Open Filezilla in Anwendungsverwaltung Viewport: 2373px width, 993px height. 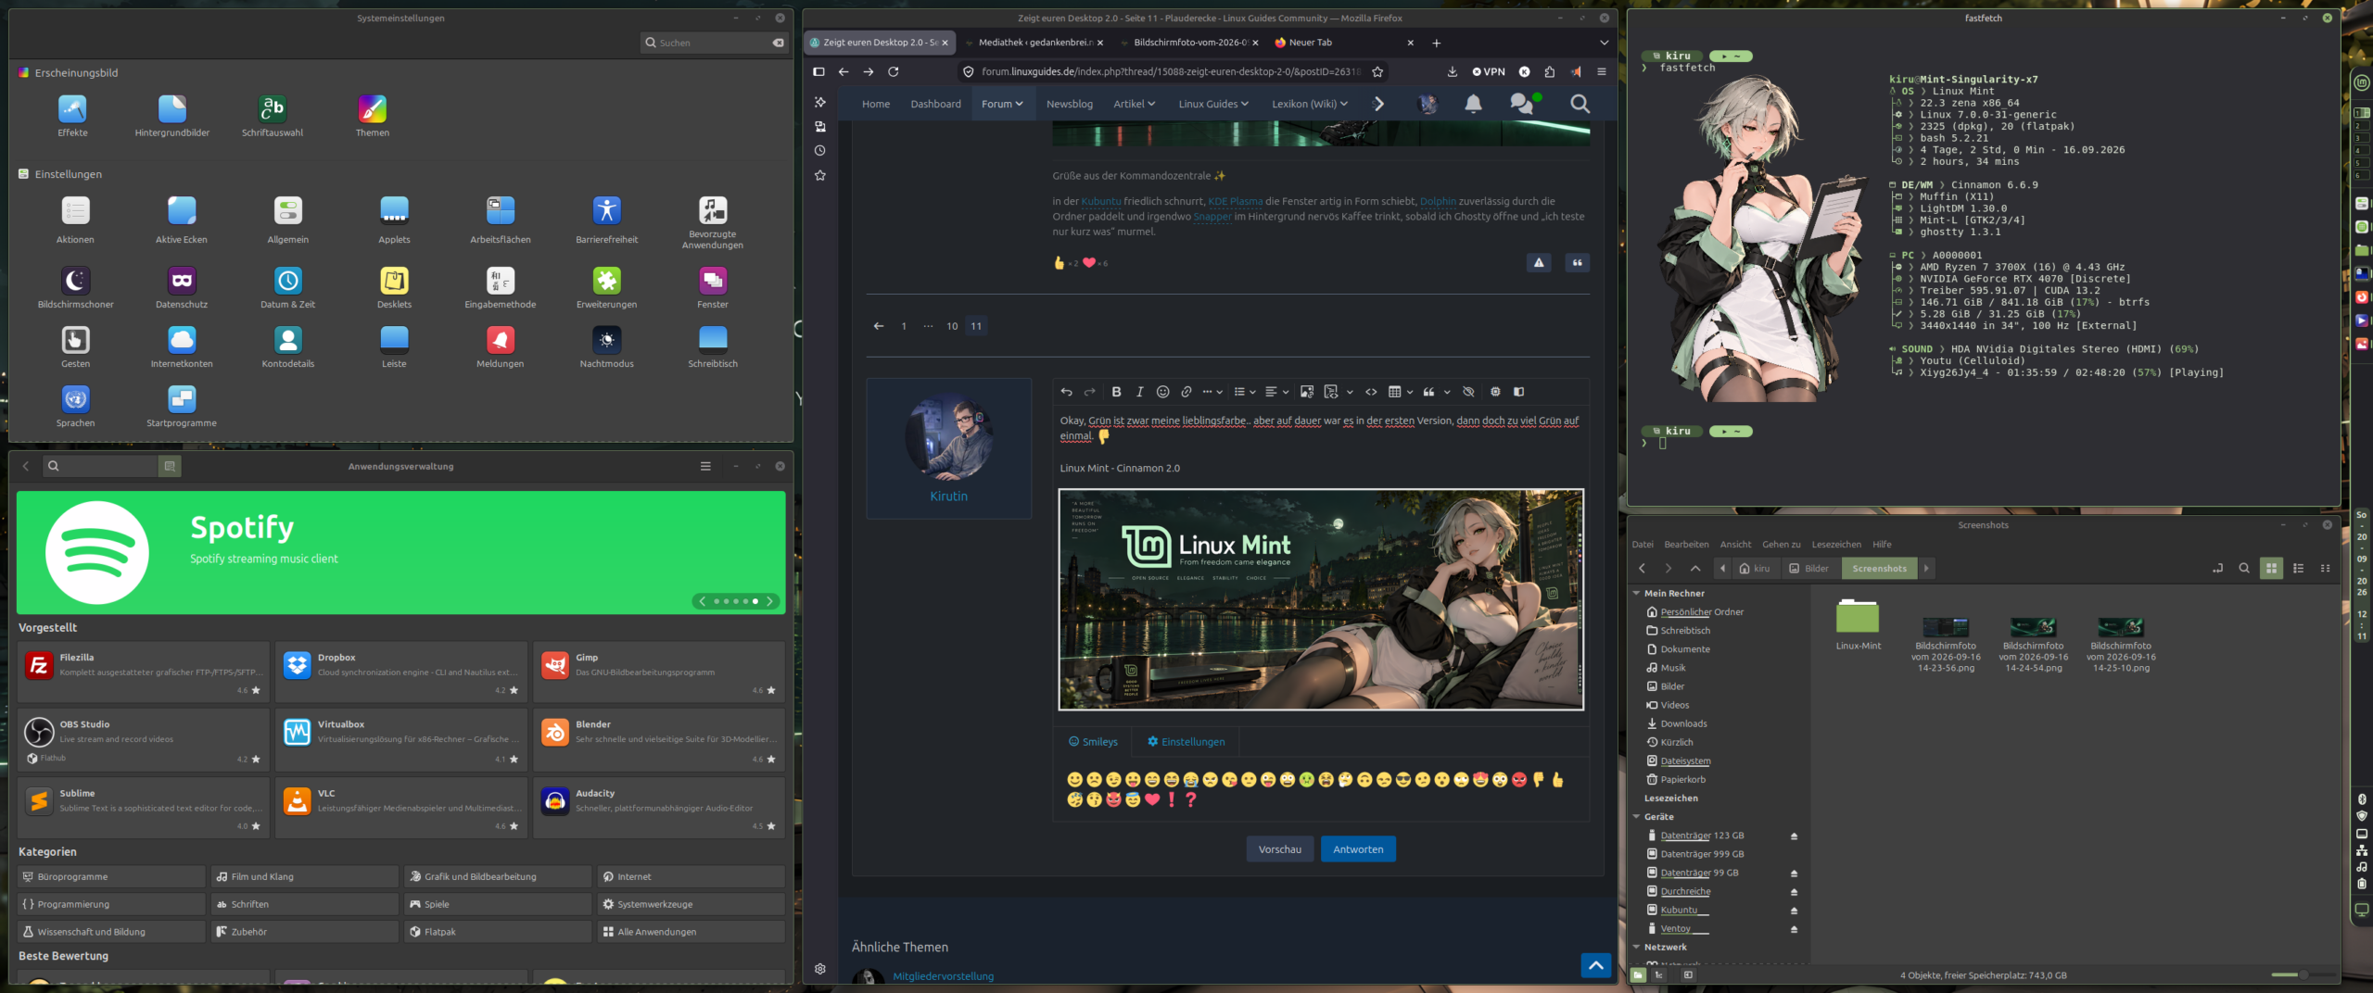pyautogui.click(x=144, y=672)
